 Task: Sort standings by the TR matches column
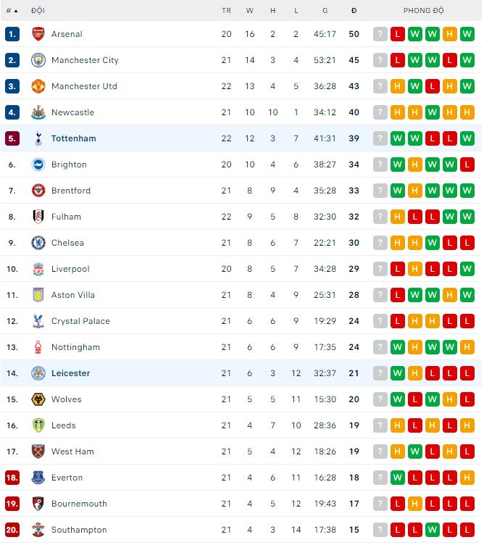[226, 11]
